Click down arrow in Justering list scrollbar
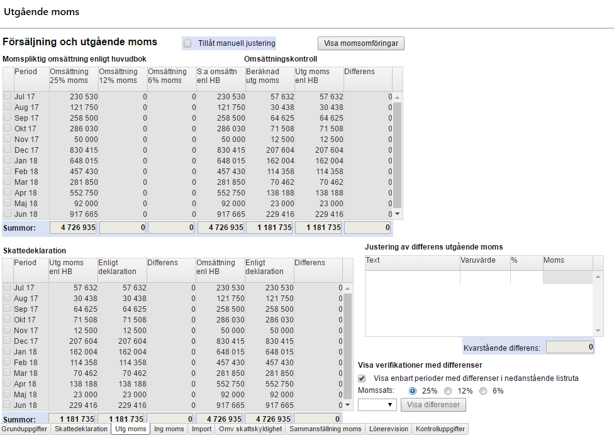Viewport: 614px width, 435px height. (x=598, y=331)
